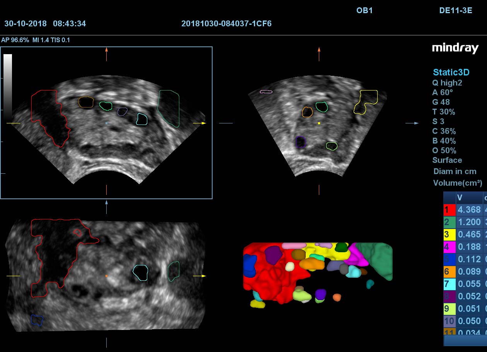Viewport: 487px width, 352px height.
Task: Select the volume 1.200 table cell
Action: coord(469,222)
